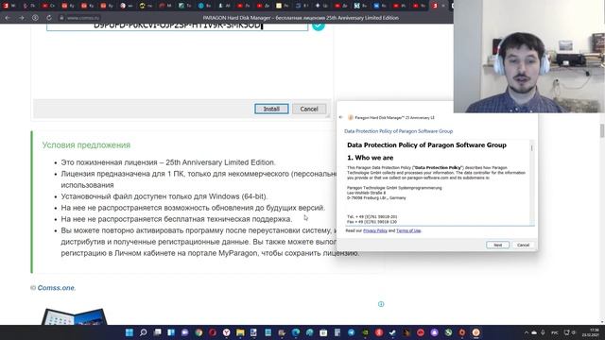Click the web page vertical scrollbar
The height and width of the screenshot is (340, 605).
pyautogui.click(x=602, y=130)
